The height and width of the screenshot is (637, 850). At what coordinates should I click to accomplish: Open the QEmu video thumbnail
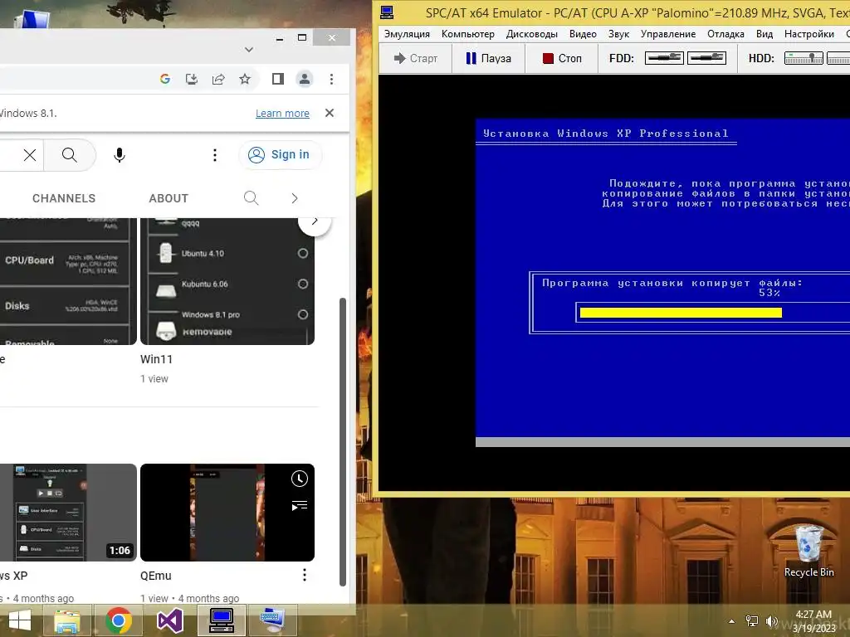click(x=227, y=513)
